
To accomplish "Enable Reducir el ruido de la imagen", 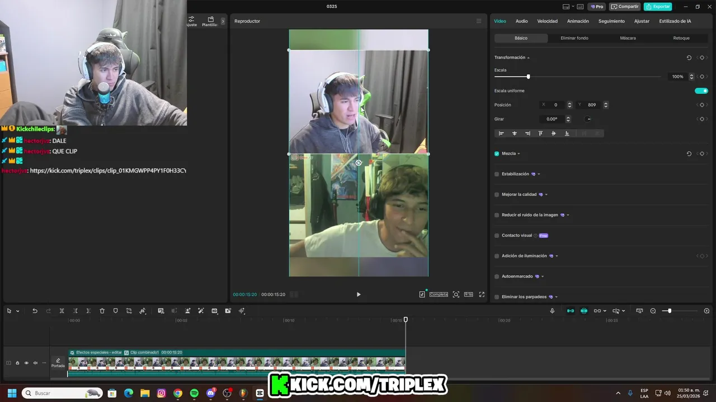I will coord(497,215).
